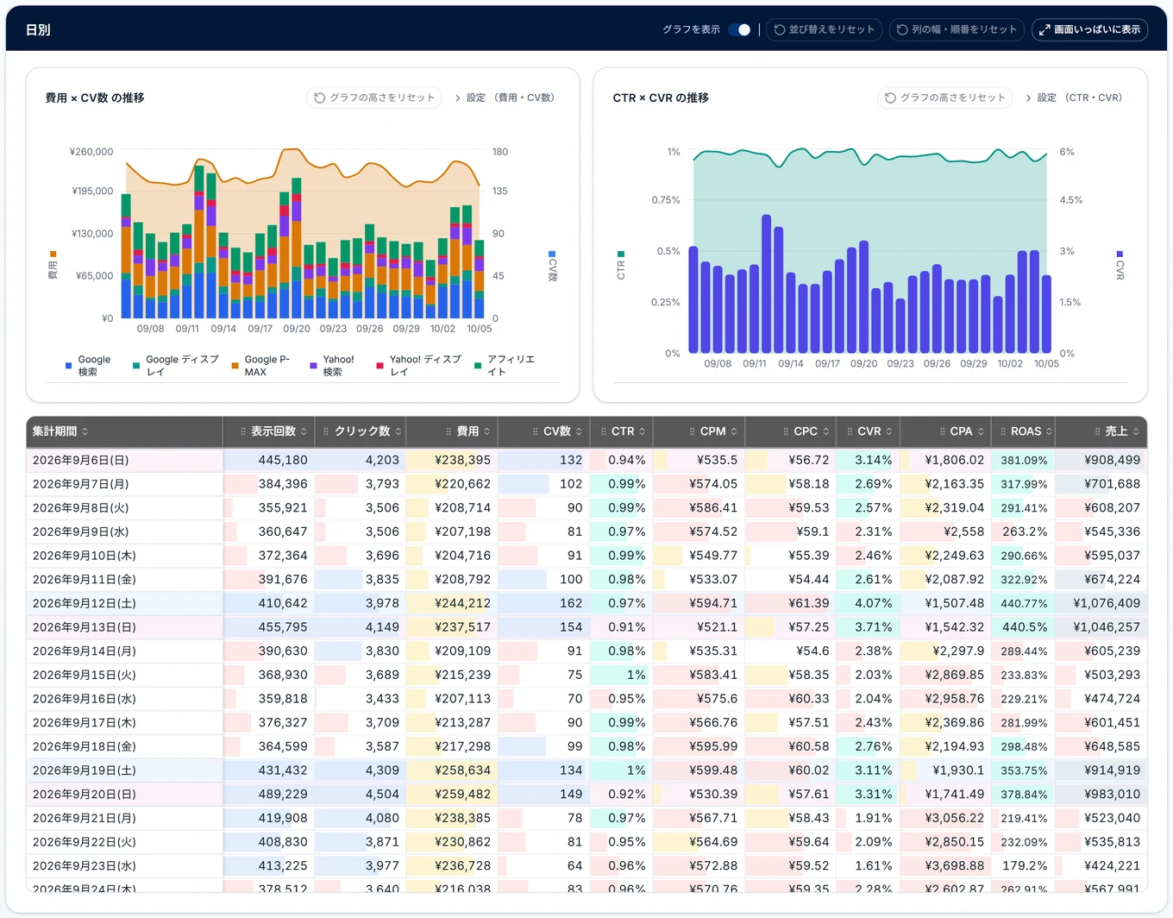Click the drag handle on 売上 column
This screenshot has width=1173, height=918.
1097,431
